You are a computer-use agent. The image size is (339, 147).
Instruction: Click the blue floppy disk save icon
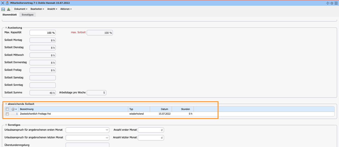point(3,9)
